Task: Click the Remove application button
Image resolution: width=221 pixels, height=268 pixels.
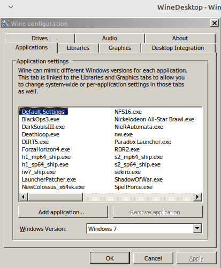Action: pos(158,212)
